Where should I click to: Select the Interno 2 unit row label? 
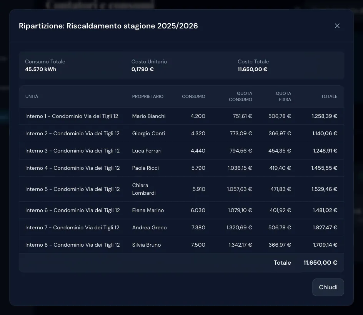[x=72, y=133]
